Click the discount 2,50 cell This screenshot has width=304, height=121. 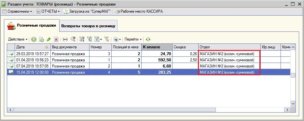185,60
